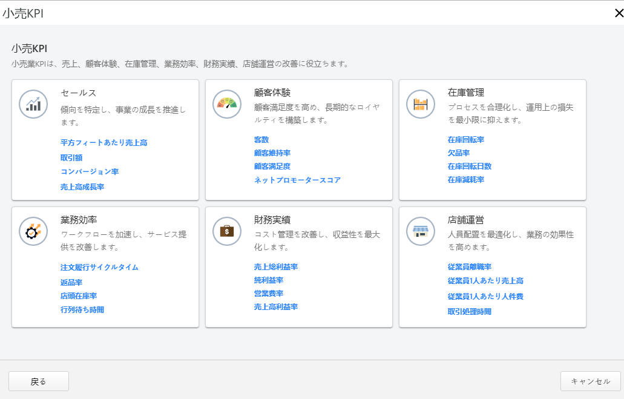Select the 顧客維持率 link
Image resolution: width=624 pixels, height=399 pixels.
tap(273, 153)
